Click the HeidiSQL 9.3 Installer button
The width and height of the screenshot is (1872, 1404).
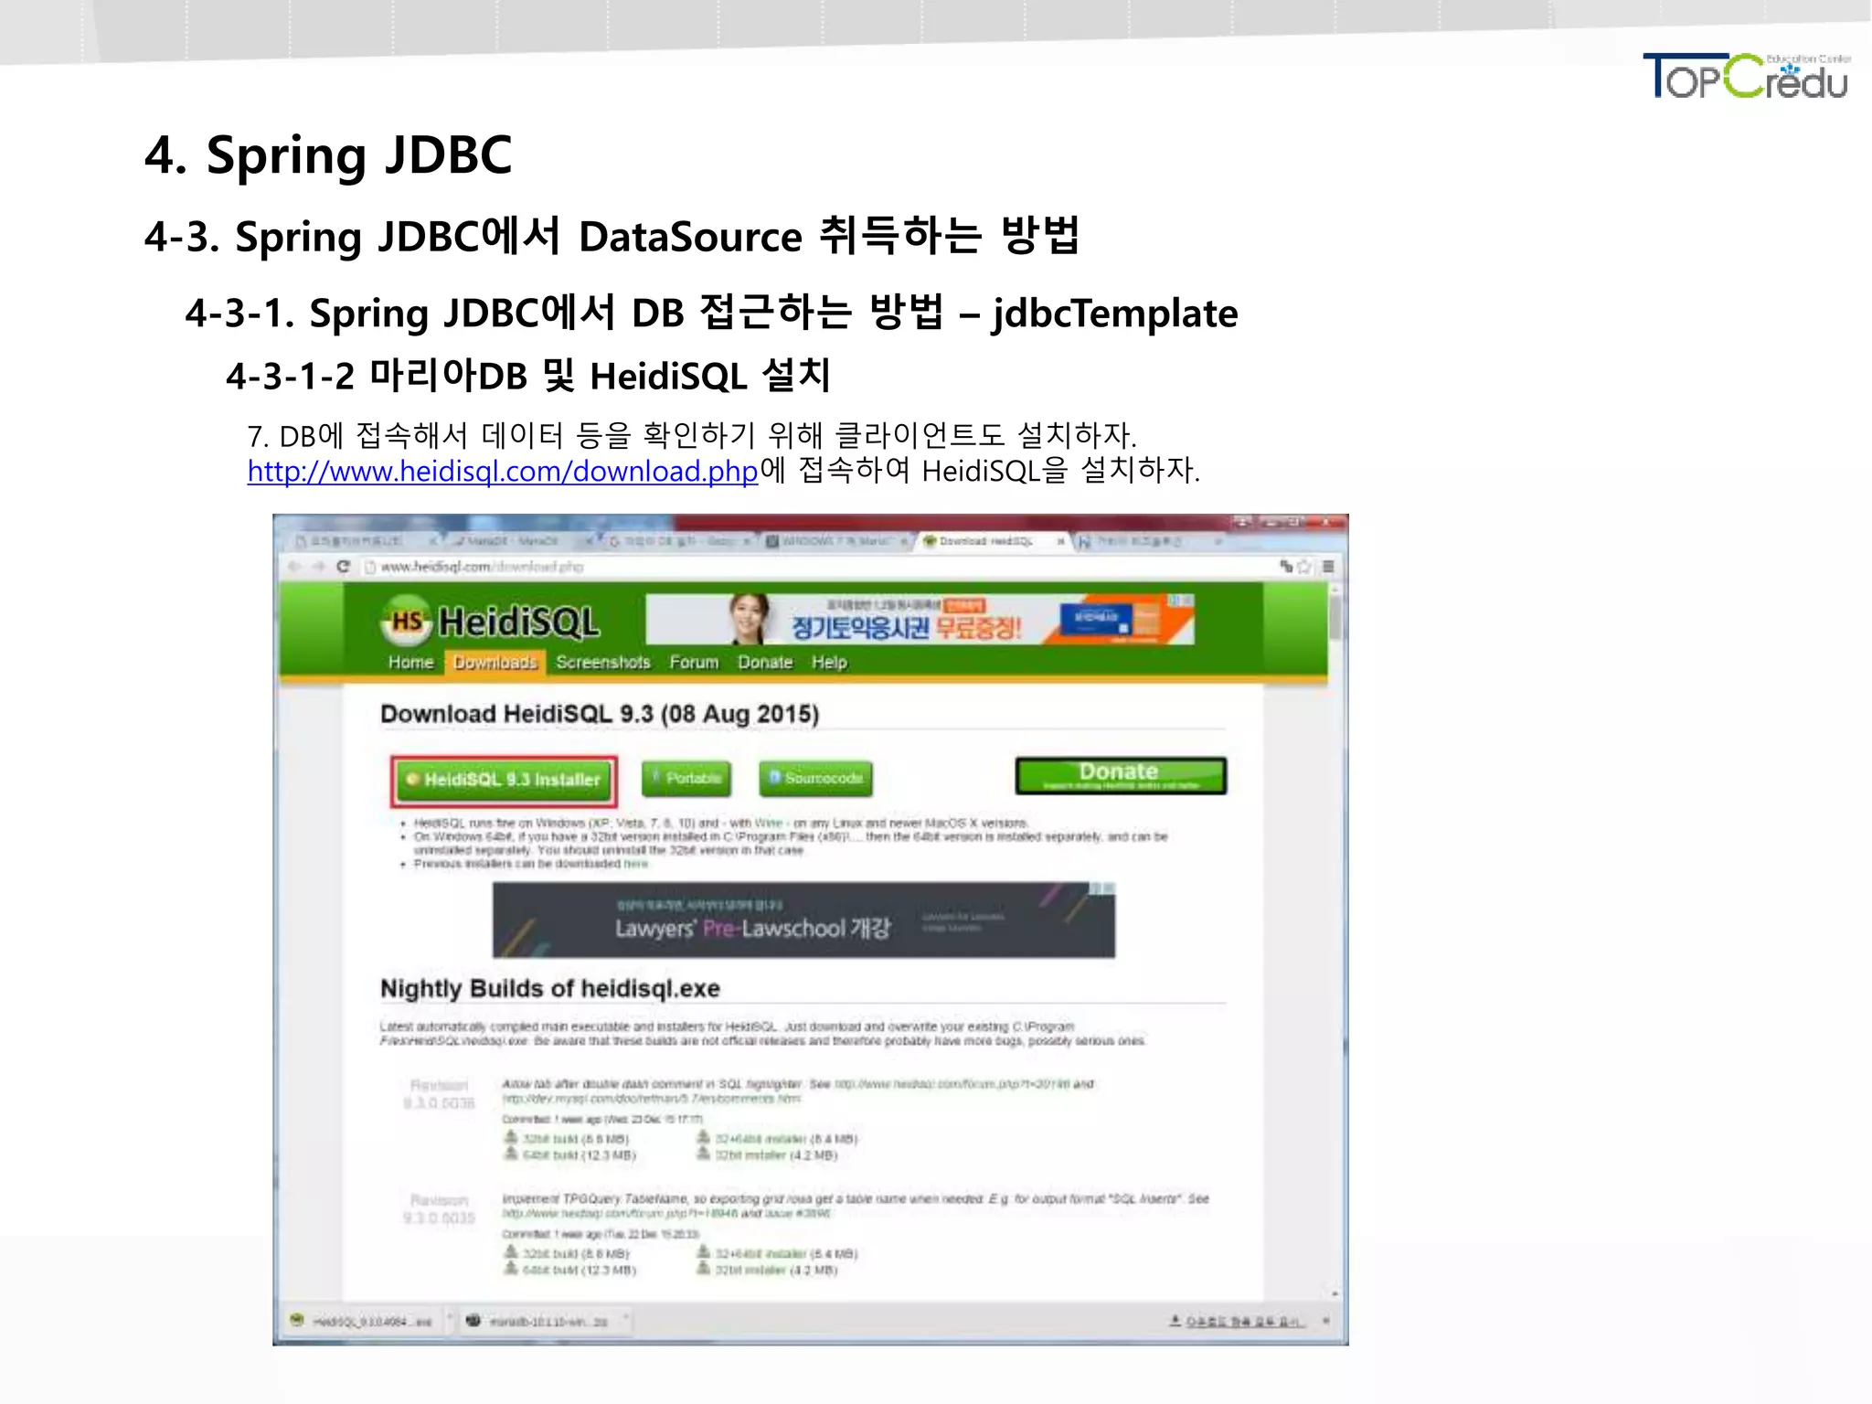(x=504, y=780)
